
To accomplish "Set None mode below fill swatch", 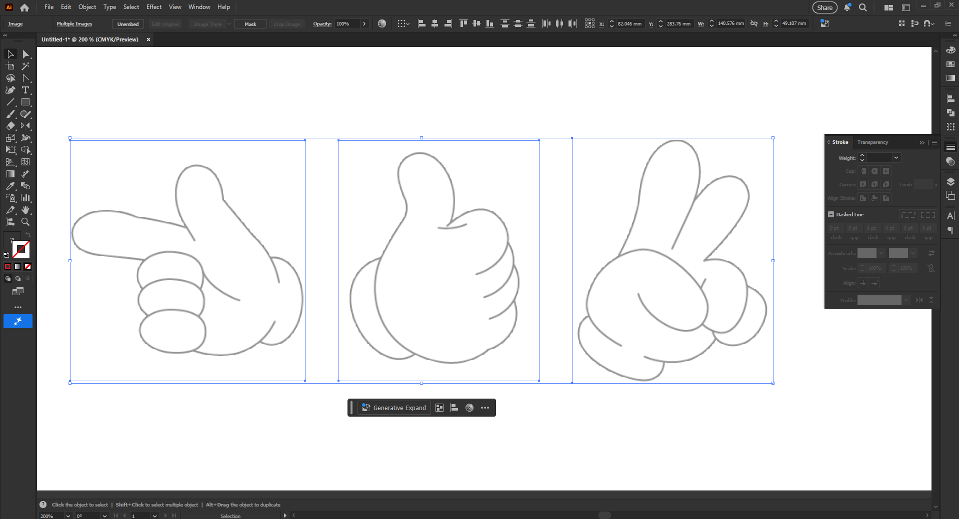I will click(x=28, y=267).
